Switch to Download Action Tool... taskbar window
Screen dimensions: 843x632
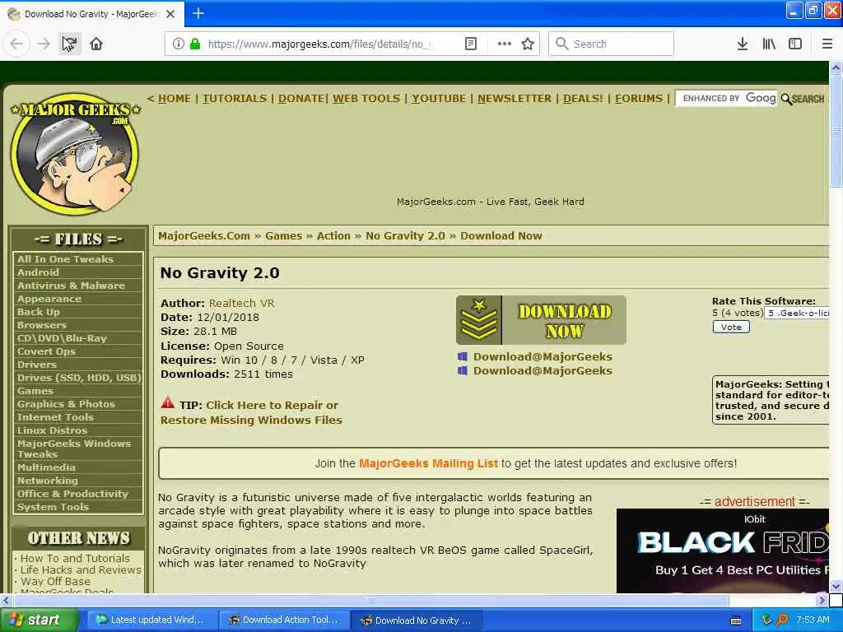click(x=283, y=620)
